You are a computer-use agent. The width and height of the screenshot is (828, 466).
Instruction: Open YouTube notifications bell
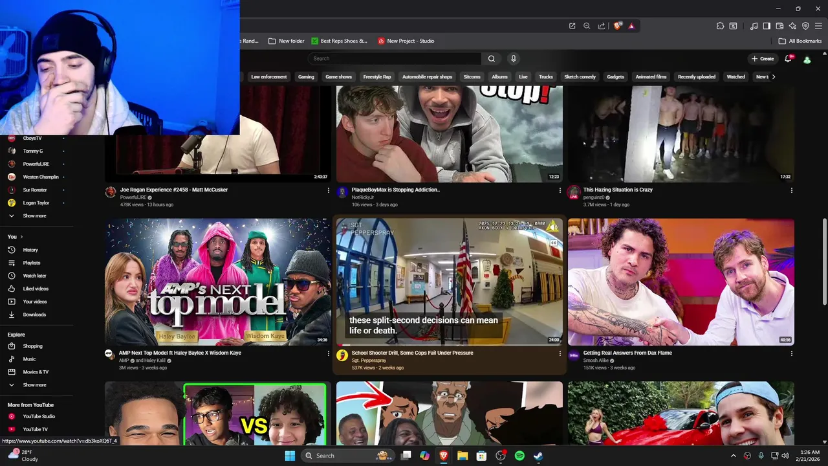point(789,59)
